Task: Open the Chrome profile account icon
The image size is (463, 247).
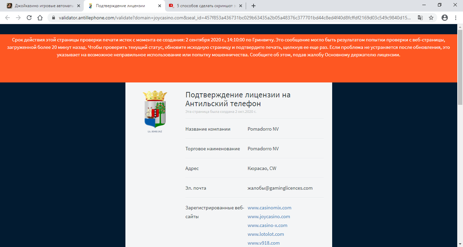Action: point(445,18)
